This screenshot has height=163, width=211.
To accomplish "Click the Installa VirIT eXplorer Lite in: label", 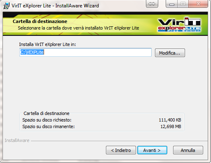I will 47,44.
